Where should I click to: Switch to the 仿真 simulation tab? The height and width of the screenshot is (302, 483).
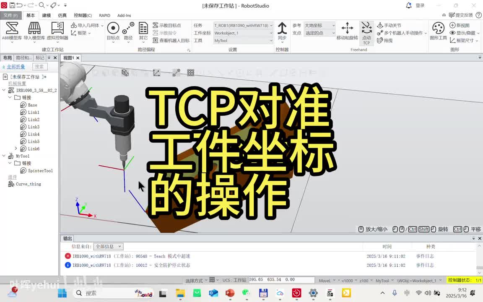point(62,16)
